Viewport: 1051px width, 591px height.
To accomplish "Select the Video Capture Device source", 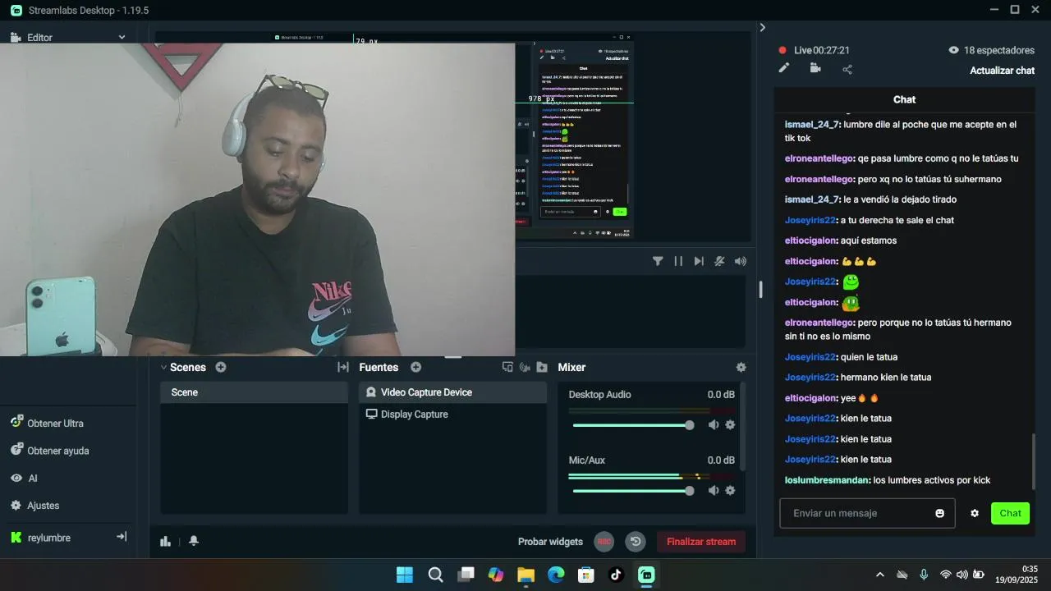I will 452,392.
